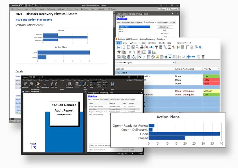Open the File menu in SNAP! Reporter

click(x=118, y=43)
